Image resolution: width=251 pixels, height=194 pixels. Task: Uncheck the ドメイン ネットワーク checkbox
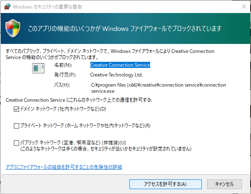point(17,109)
